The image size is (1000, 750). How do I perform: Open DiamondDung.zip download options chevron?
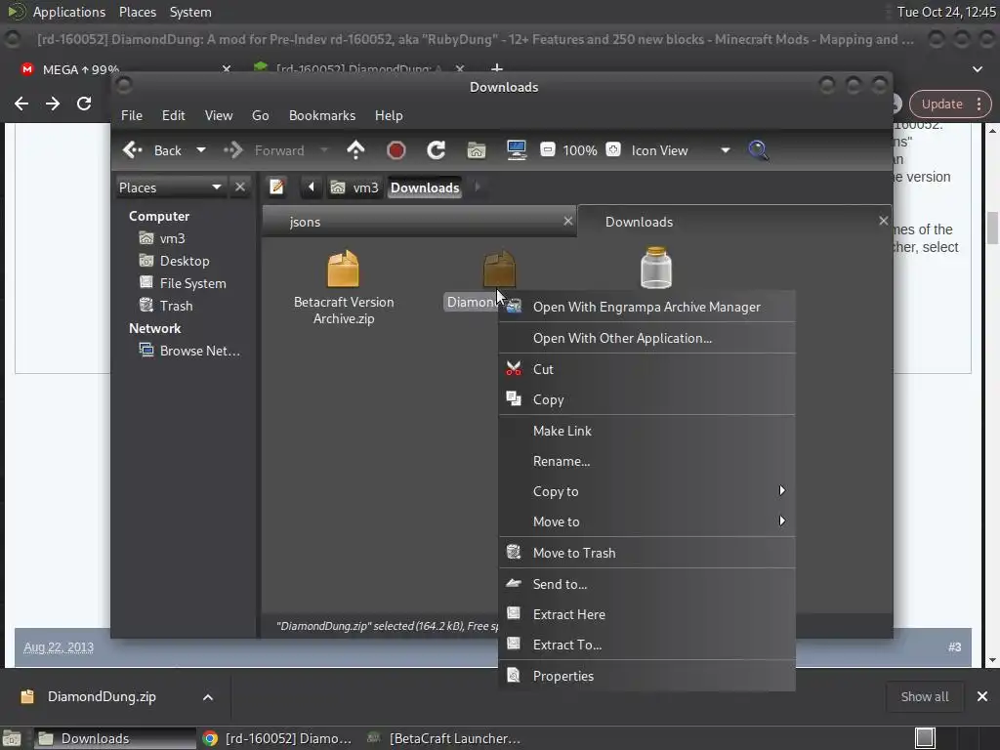[208, 697]
